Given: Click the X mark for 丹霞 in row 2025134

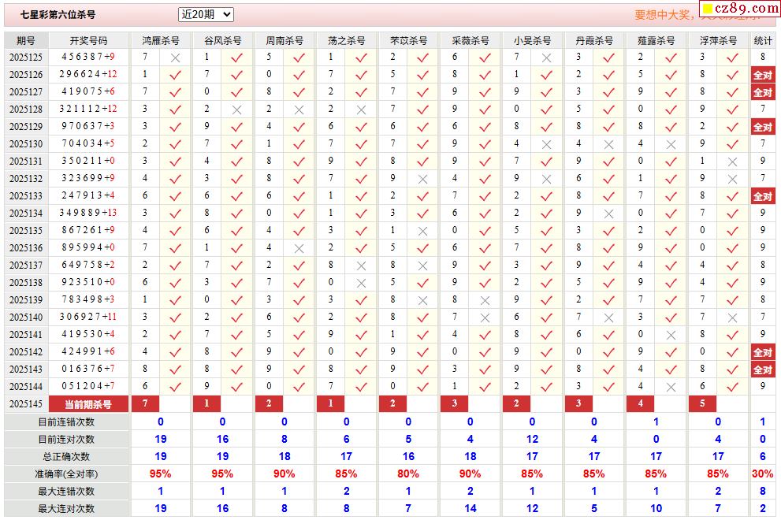Looking at the screenshot, I should pos(608,214).
